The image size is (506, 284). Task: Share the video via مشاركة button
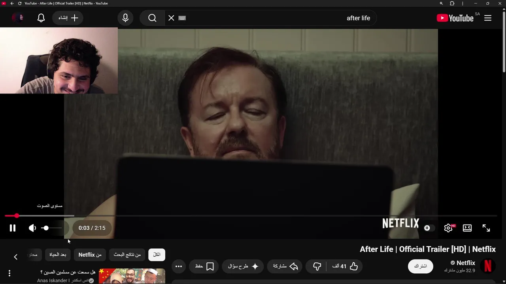[x=285, y=266]
